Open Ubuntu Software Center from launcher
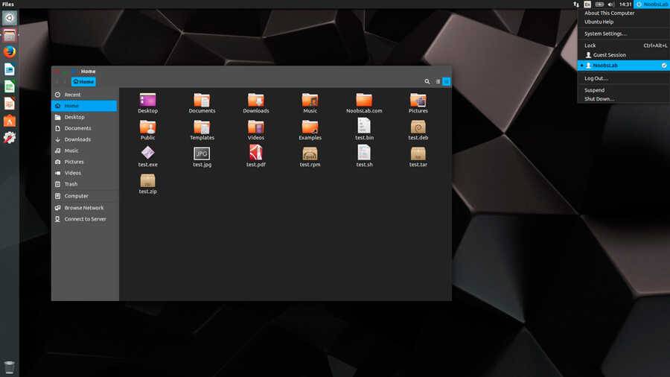Viewport: 670px width, 377px height. point(10,121)
